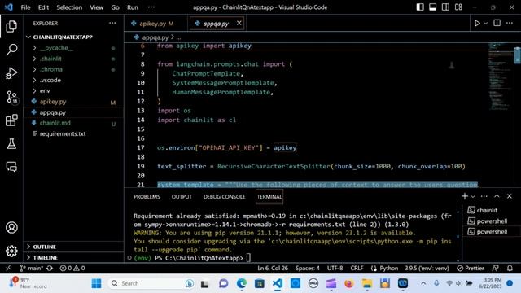Viewport: 521px width, 293px height.
Task: Open run options dropdown arrow
Action: pyautogui.click(x=485, y=24)
